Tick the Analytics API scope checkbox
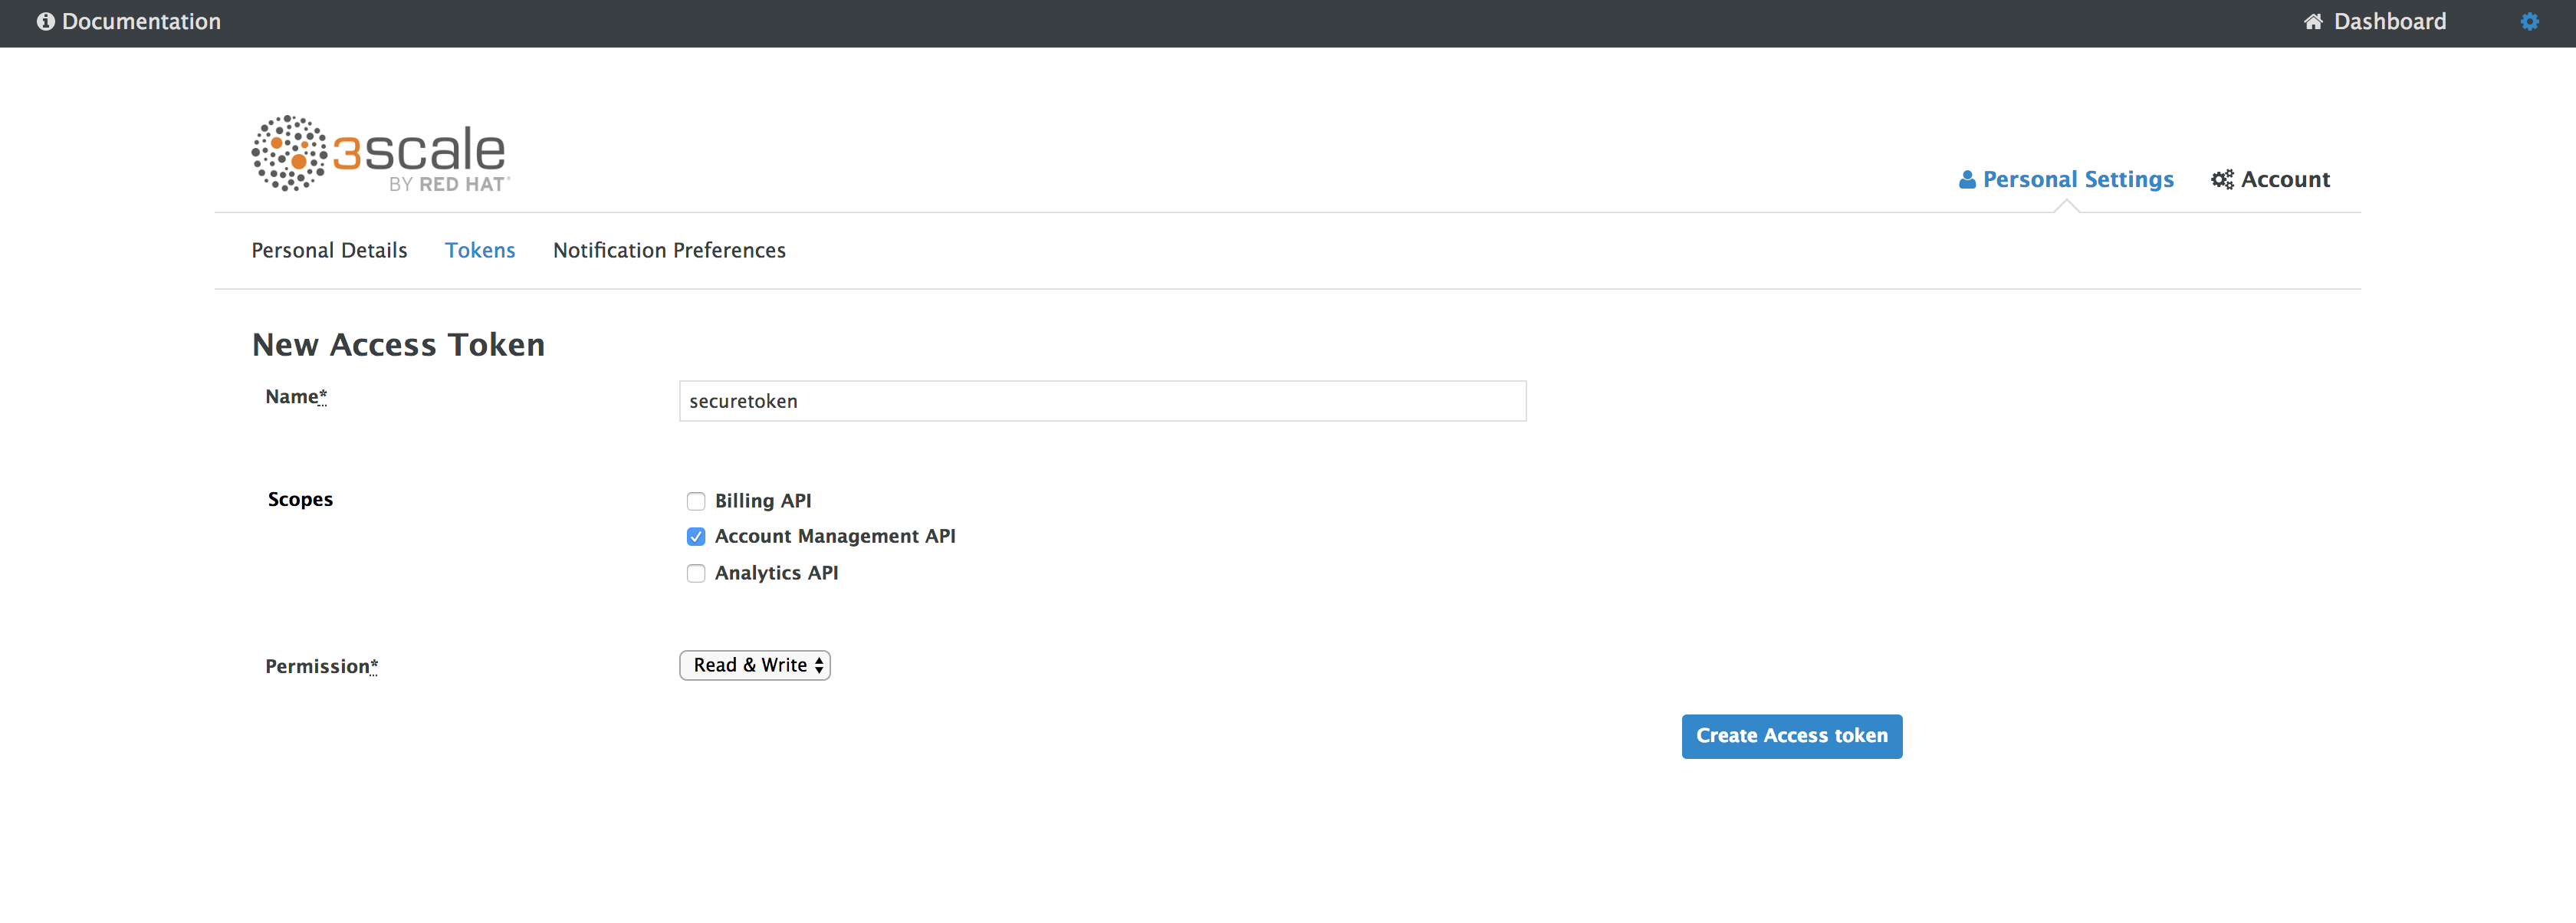The width and height of the screenshot is (2576, 923). [x=696, y=573]
